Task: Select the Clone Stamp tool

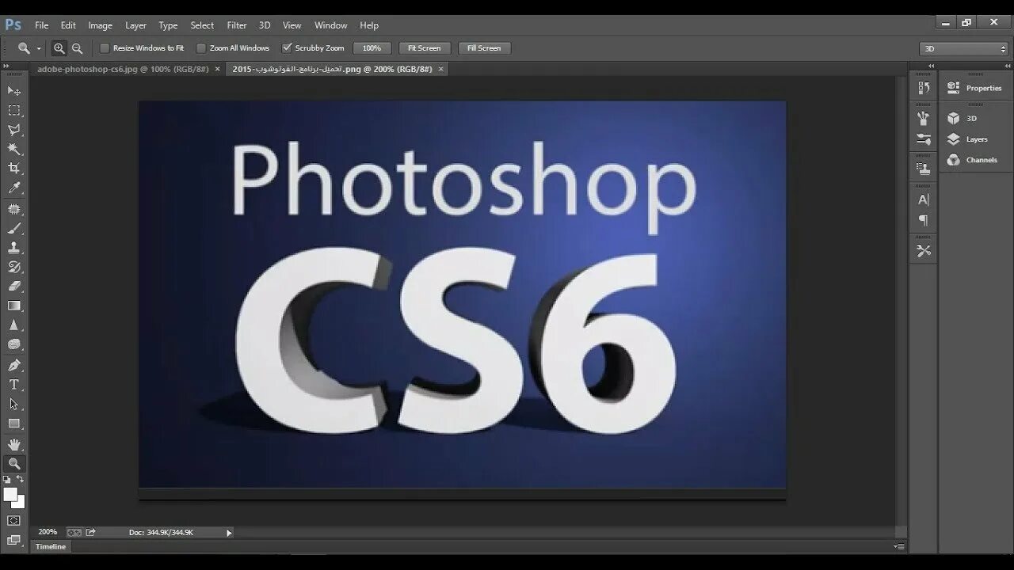Action: coord(14,248)
